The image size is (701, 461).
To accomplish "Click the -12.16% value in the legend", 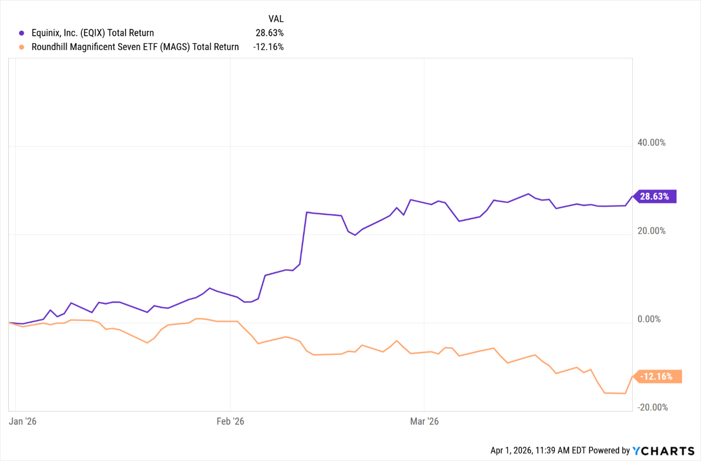I will click(x=268, y=47).
